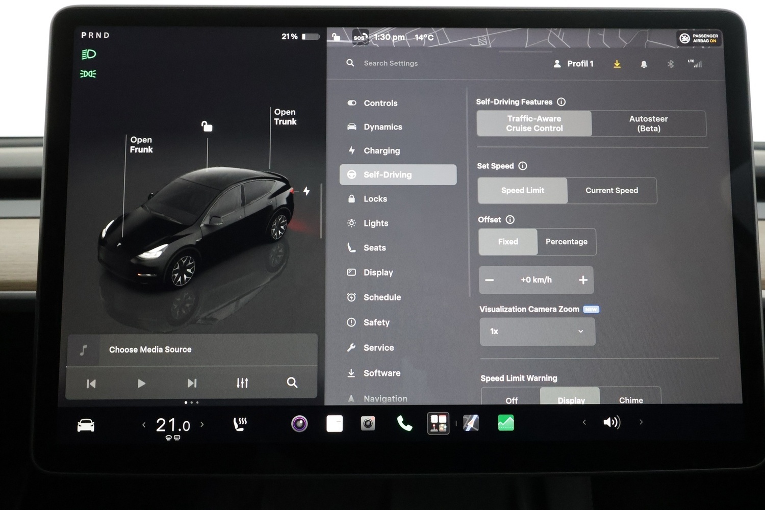
Task: Turn on the seat heater icon
Action: tap(240, 424)
